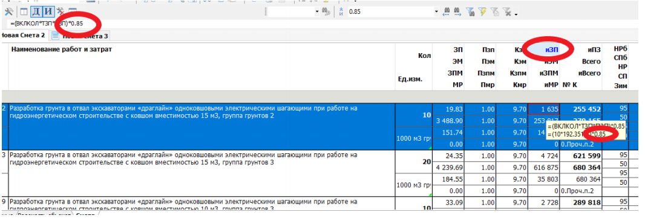Open the small dropdown after clear filter icon
This screenshot has height=221, width=645.
click(x=516, y=14)
